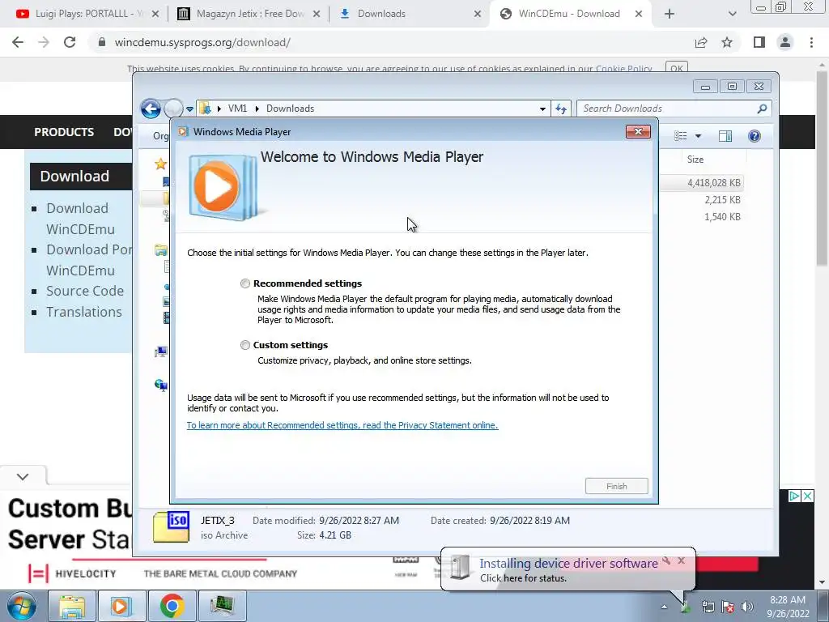Viewport: 829px width, 622px height.
Task: Click the Chrome address bar URL
Action: click(202, 42)
